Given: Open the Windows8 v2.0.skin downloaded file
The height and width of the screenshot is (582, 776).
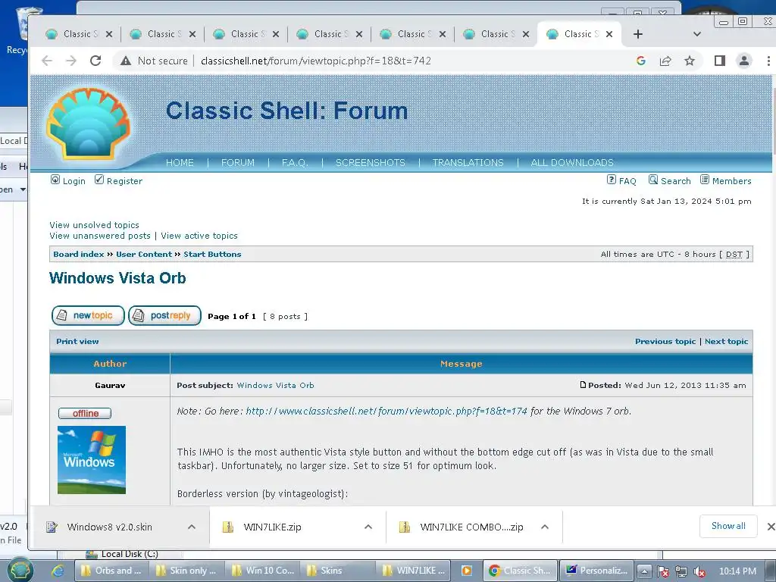Looking at the screenshot, I should coord(109,527).
